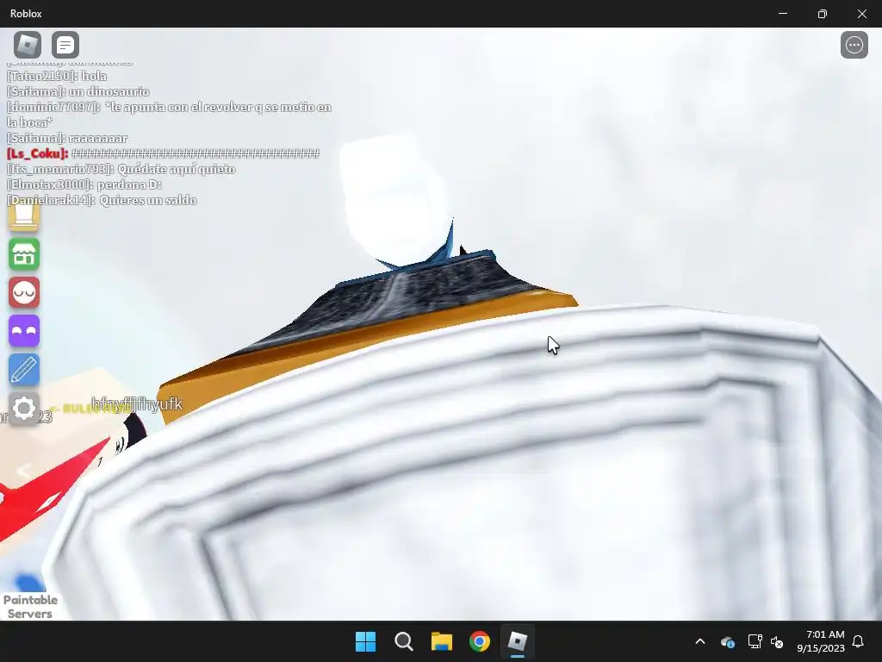The width and height of the screenshot is (882, 662).
Task: Open the gear settings icon
Action: (x=23, y=408)
